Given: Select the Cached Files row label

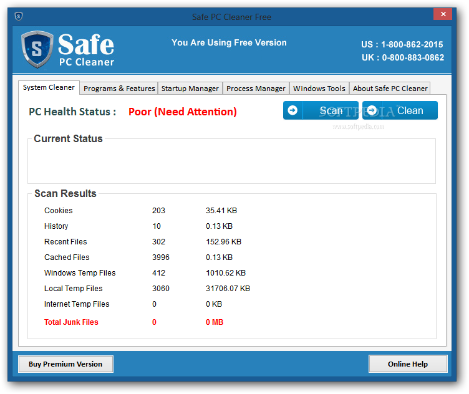Looking at the screenshot, I should click(x=67, y=257).
